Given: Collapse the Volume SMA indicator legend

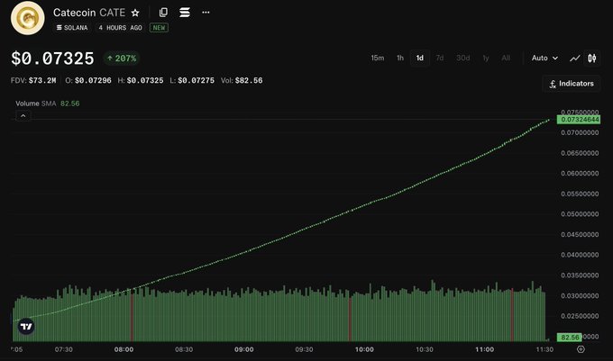Looking at the screenshot, I should (x=23, y=116).
